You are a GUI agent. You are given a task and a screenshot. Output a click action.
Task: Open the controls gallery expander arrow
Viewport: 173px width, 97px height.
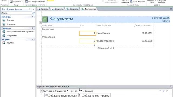[103, 1]
